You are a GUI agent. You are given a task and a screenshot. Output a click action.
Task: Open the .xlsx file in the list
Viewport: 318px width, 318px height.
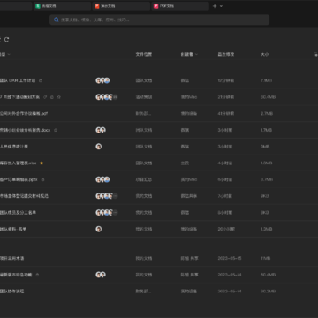click(x=19, y=163)
